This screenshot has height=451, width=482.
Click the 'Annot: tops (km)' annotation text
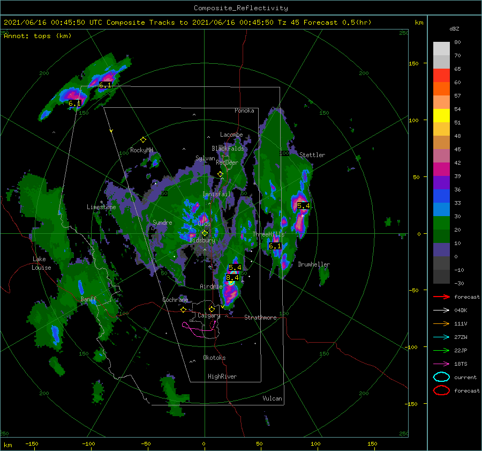(37, 36)
